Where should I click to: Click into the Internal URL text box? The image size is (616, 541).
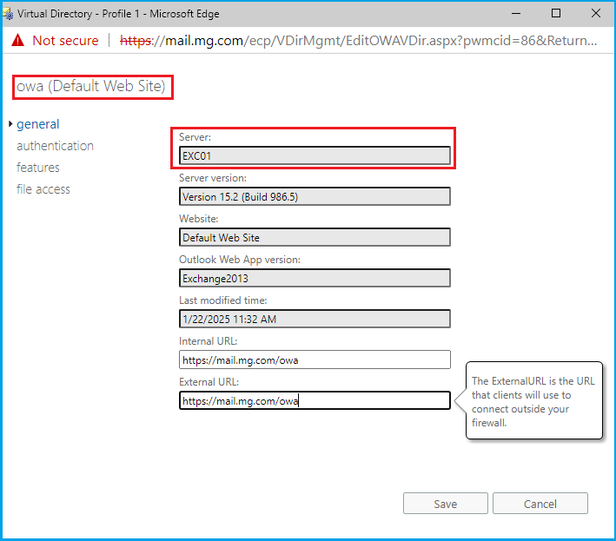pyautogui.click(x=315, y=360)
